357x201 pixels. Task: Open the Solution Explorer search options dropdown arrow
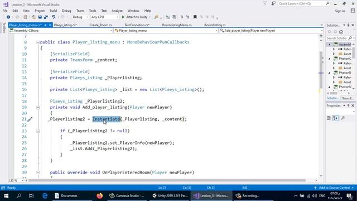354,38
